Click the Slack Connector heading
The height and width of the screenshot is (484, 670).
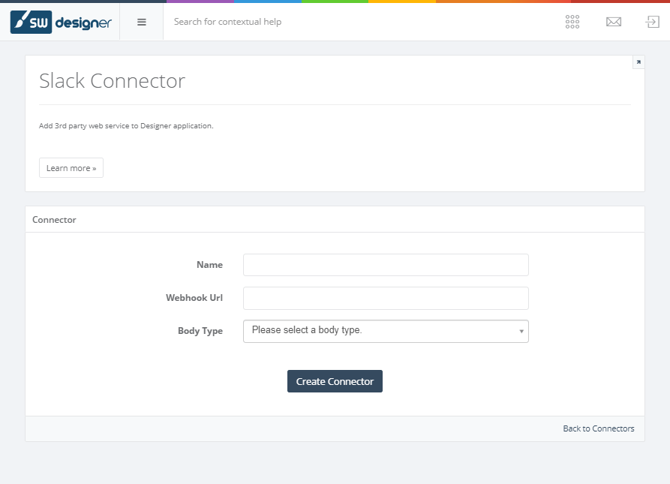coord(112,81)
